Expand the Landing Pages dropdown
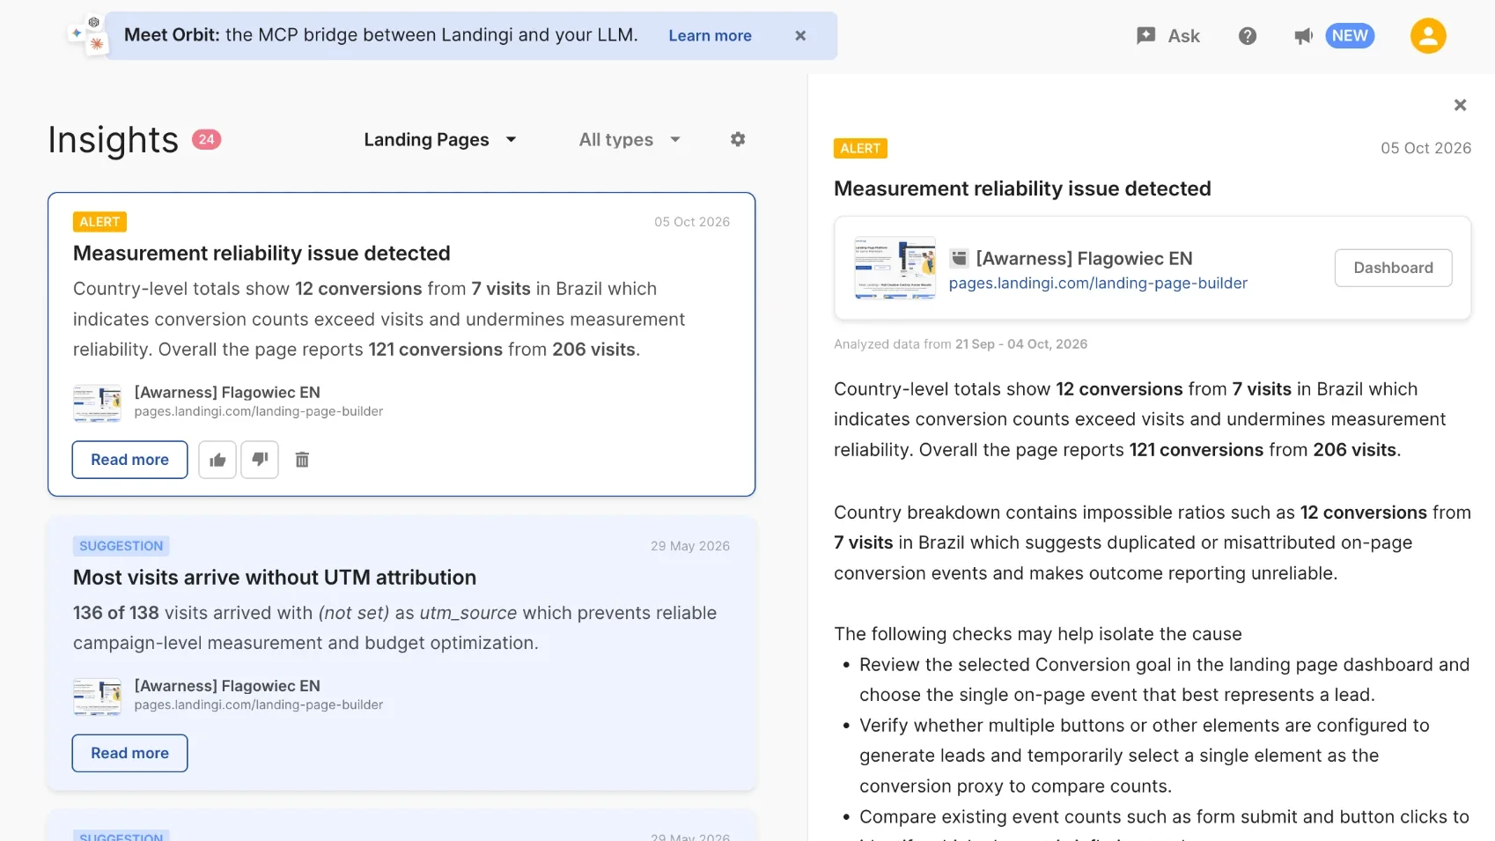The height and width of the screenshot is (841, 1495). click(440, 140)
